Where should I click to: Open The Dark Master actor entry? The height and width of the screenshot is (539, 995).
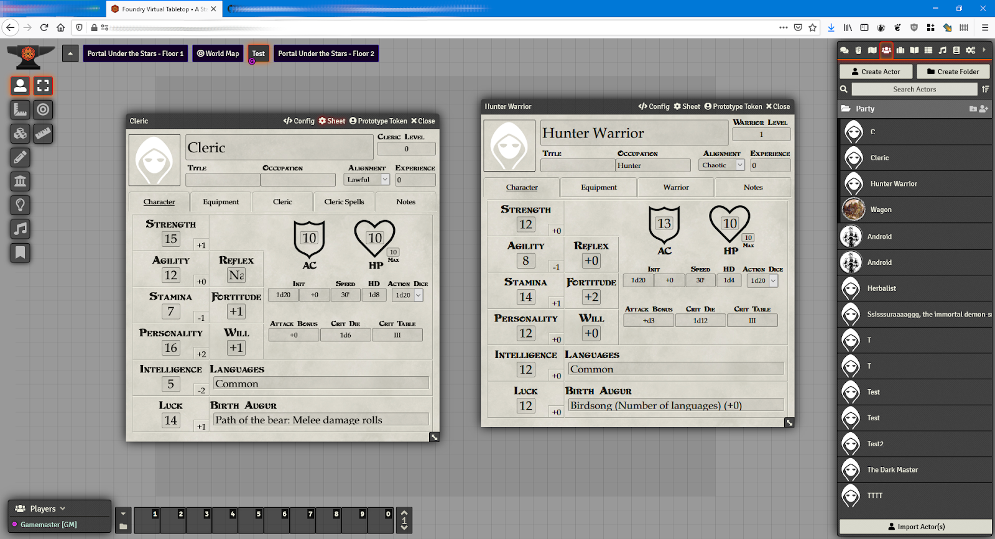[915, 470]
